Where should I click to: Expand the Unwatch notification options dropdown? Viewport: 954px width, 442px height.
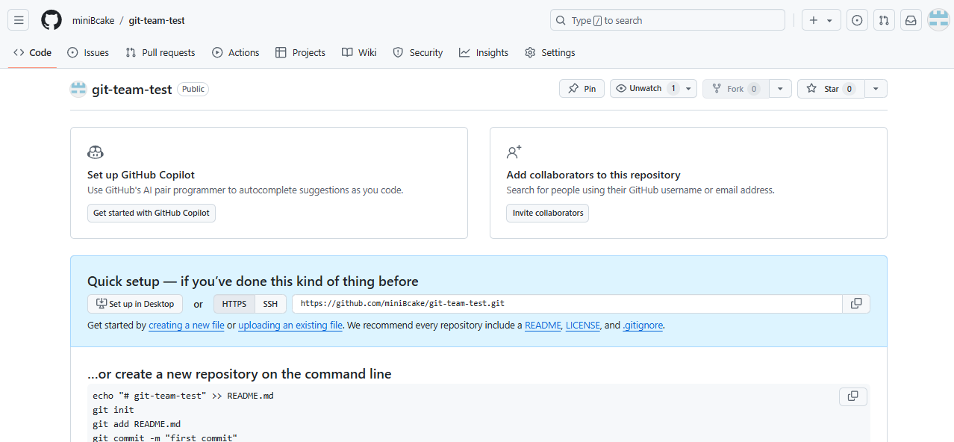(688, 89)
